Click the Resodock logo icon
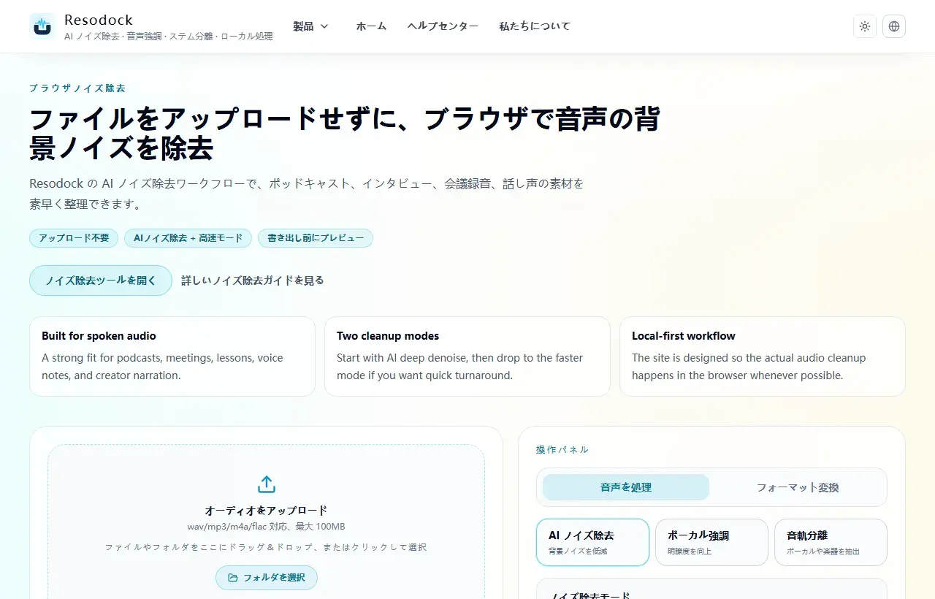 point(42,26)
